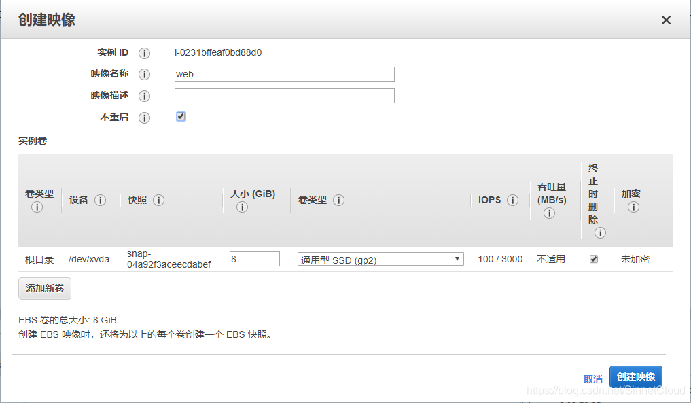Viewport: 691px width, 403px height.
Task: Click the 取消 link
Action: [x=592, y=379]
